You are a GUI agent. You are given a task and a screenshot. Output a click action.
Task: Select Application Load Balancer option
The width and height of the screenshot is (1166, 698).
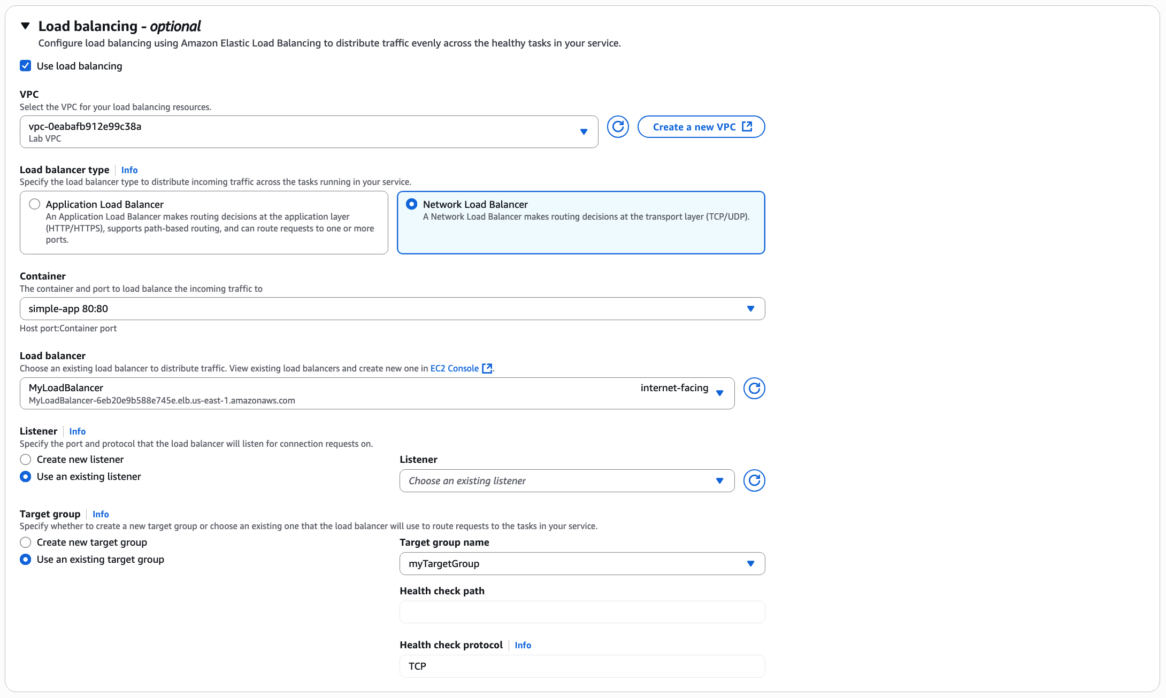(35, 204)
